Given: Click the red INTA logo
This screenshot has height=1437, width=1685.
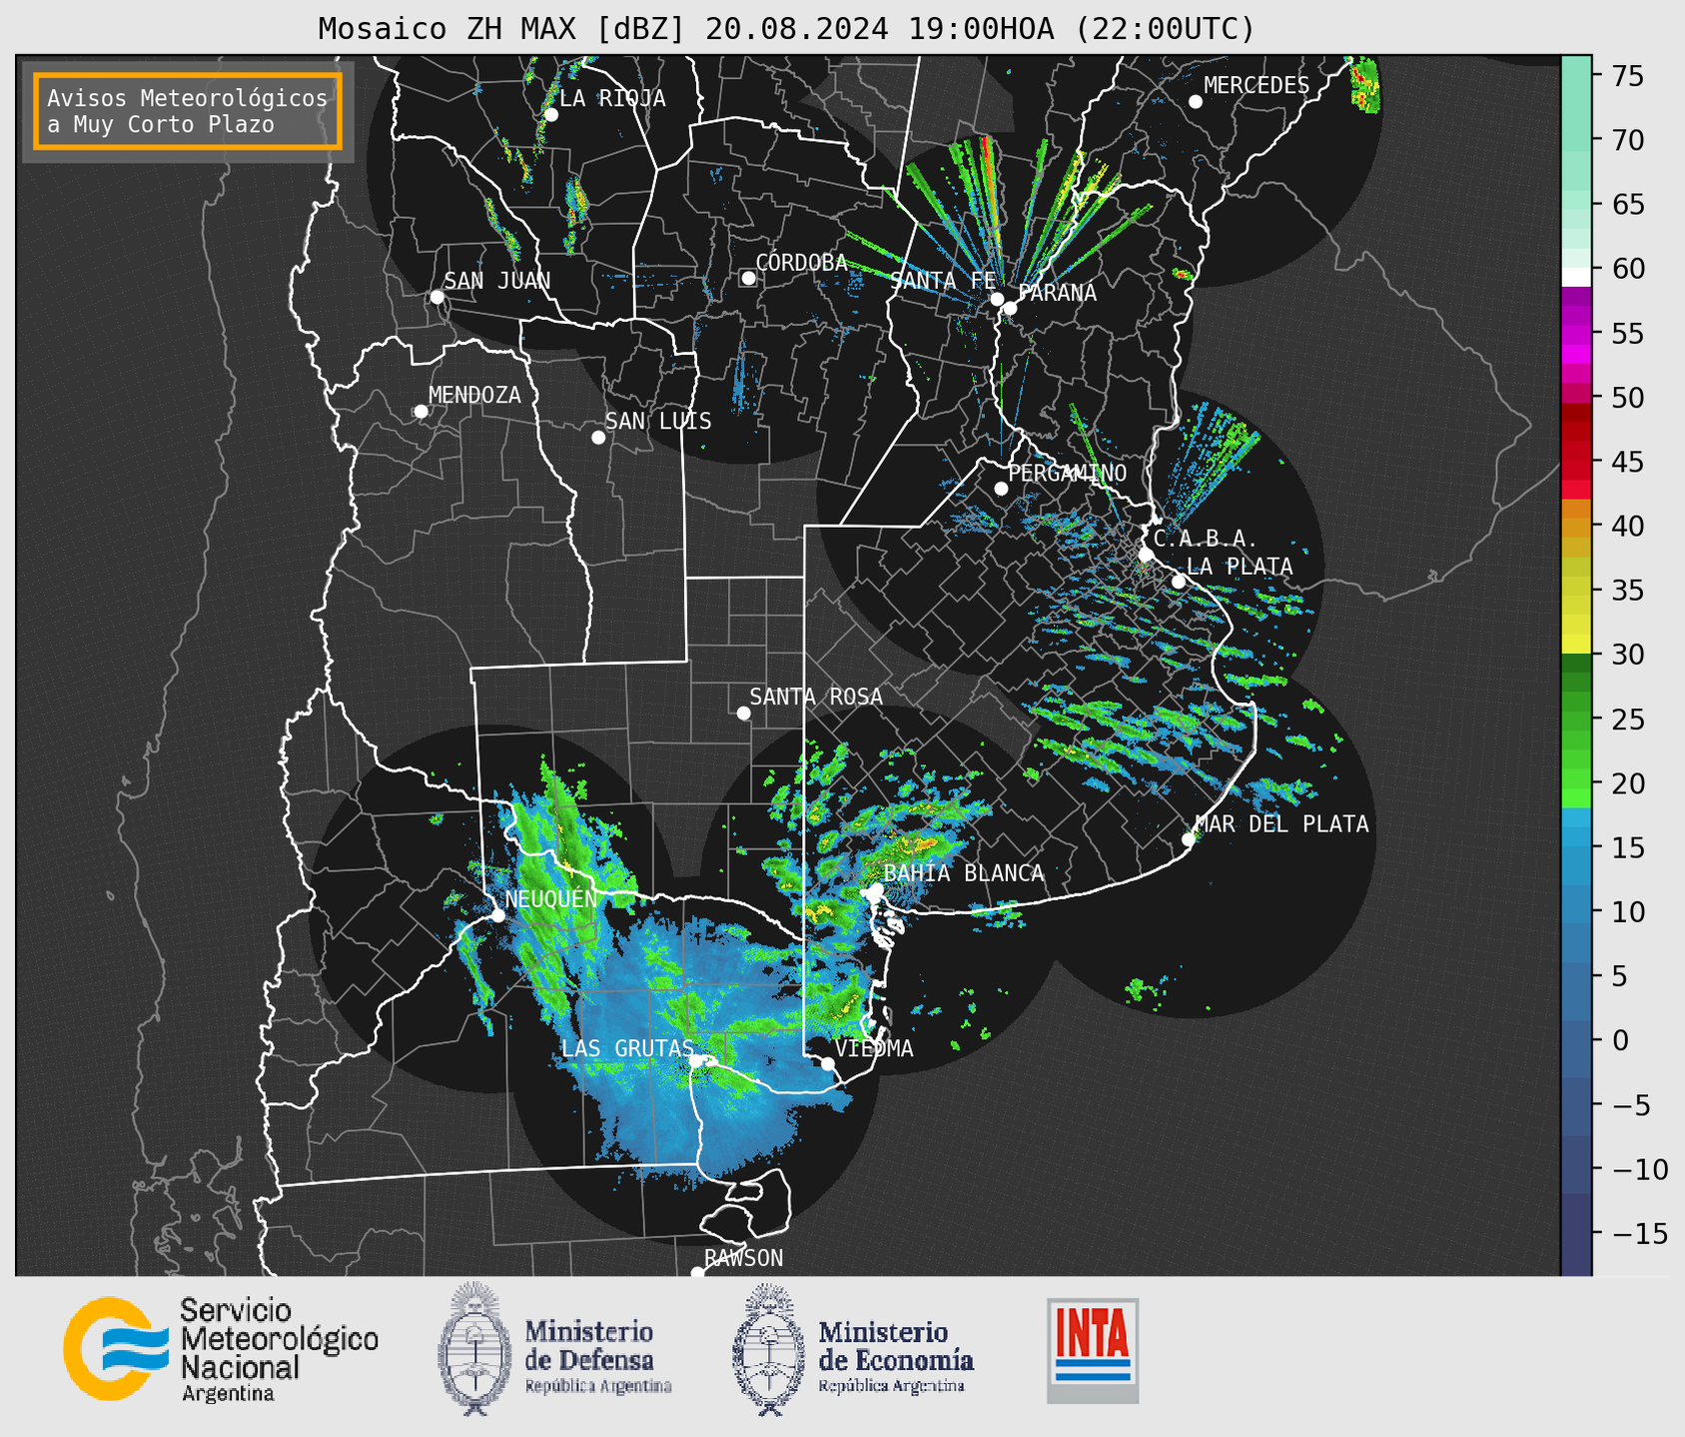Looking at the screenshot, I should (x=1093, y=1350).
